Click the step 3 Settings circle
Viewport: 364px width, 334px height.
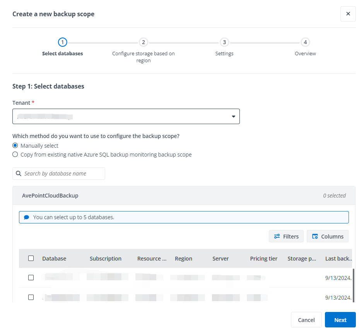tap(224, 42)
